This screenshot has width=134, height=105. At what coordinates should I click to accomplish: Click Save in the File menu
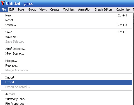tap(67, 32)
